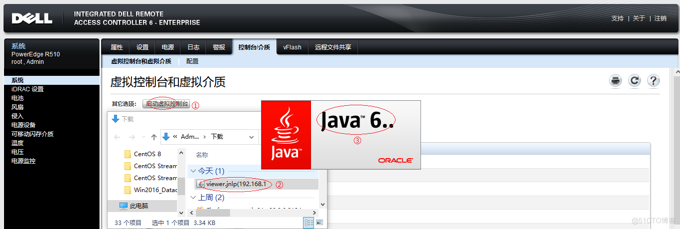Open 温度 in sidebar
Image resolution: width=680 pixels, height=229 pixels.
coord(17,143)
